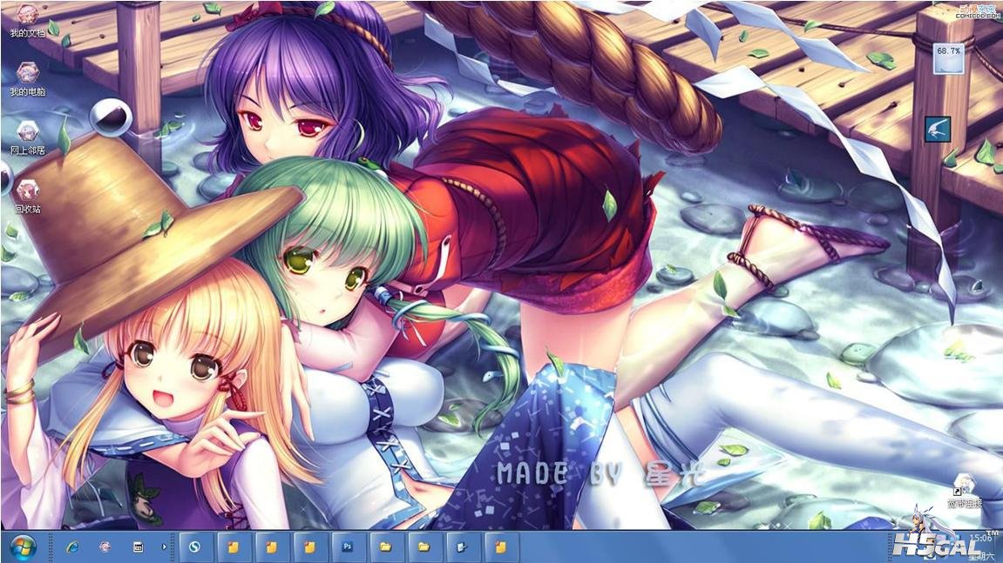This screenshot has height=563, width=1003.
Task: Expand the quick launch overflow arrow
Action: (x=164, y=547)
